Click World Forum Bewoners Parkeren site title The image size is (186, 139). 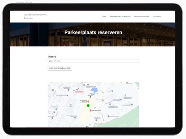point(35,16)
